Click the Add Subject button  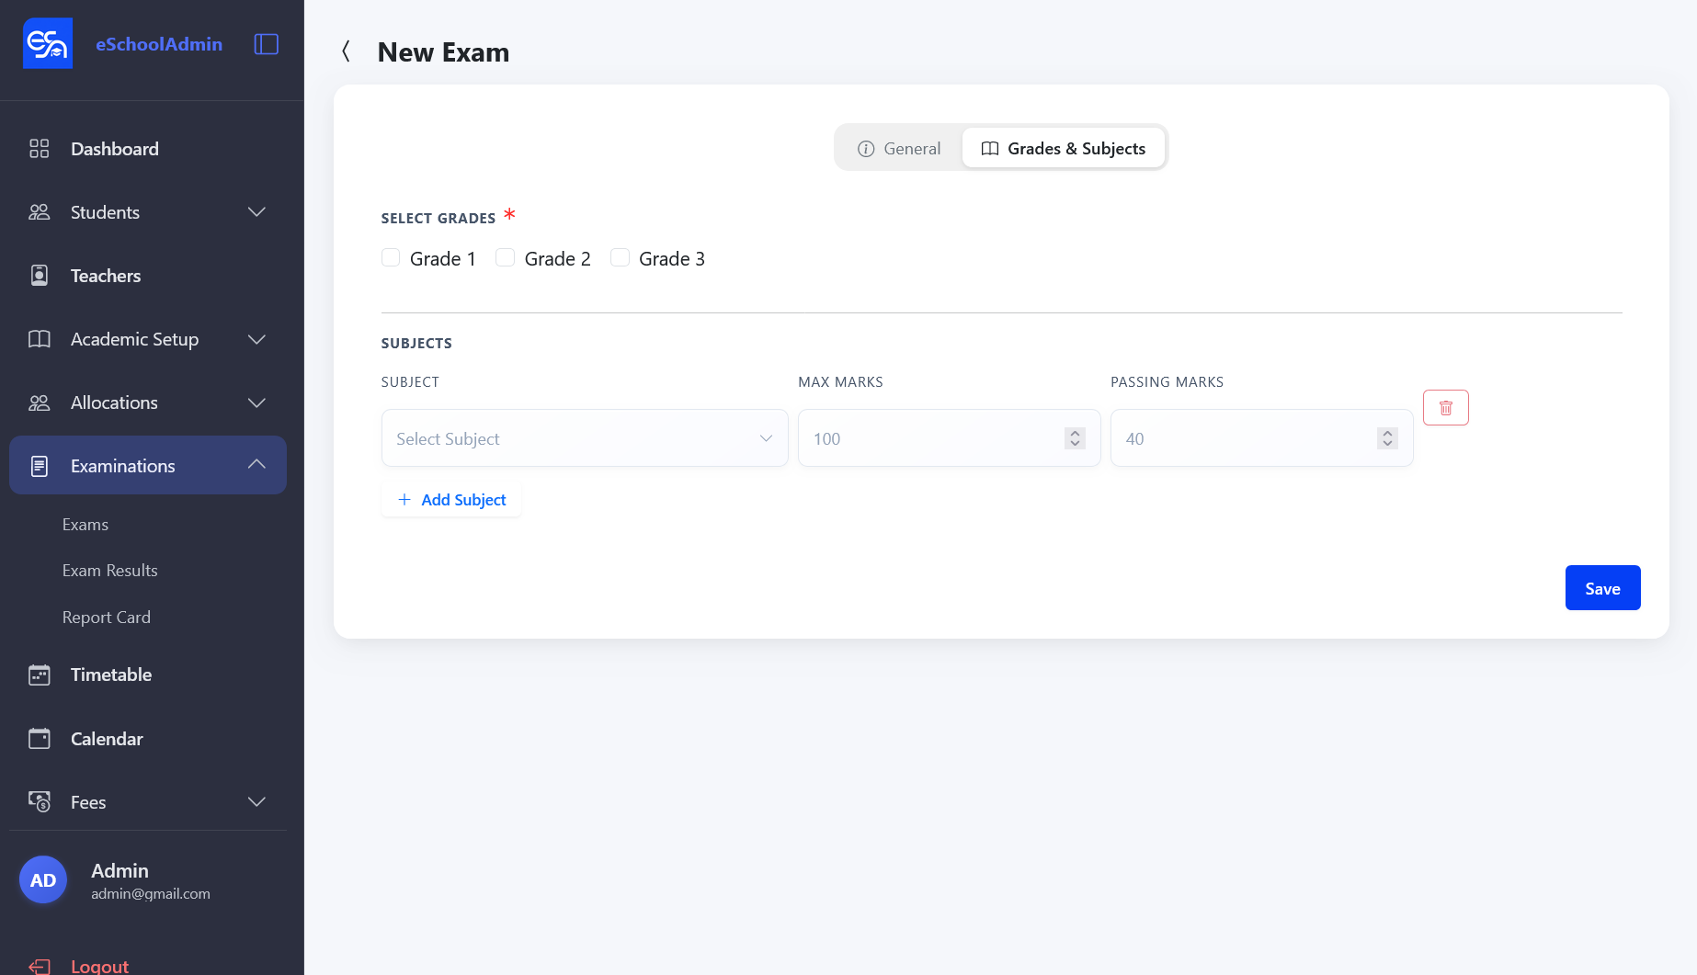(x=451, y=500)
